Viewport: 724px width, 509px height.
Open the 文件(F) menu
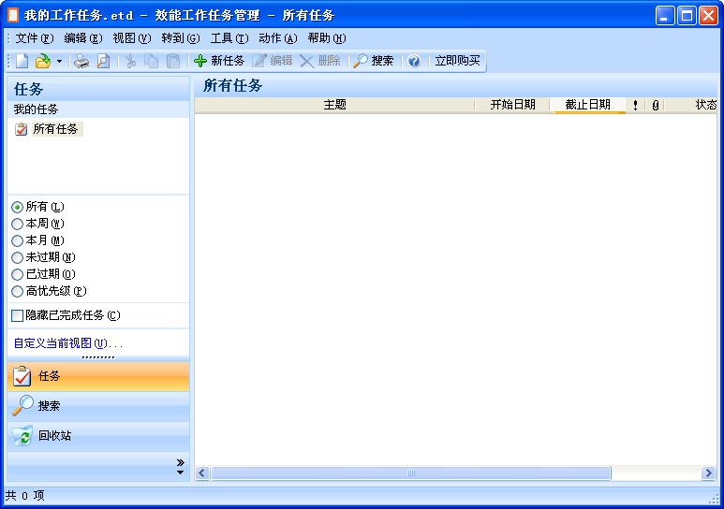coord(35,38)
